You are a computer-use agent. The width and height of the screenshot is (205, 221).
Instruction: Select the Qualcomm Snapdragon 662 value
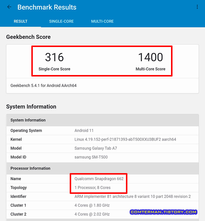click(x=99, y=179)
